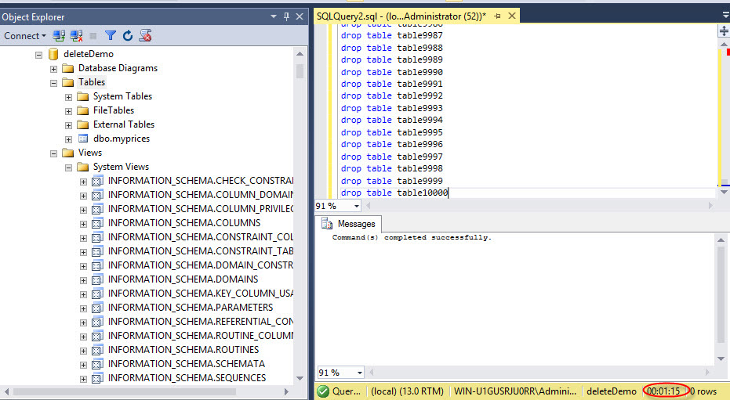Collapse the deleteDemo database node

(x=38, y=55)
